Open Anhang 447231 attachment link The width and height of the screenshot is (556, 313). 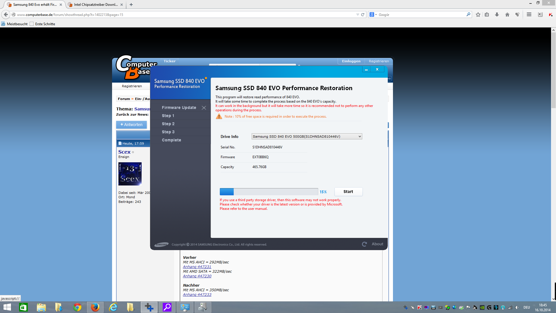197,267
